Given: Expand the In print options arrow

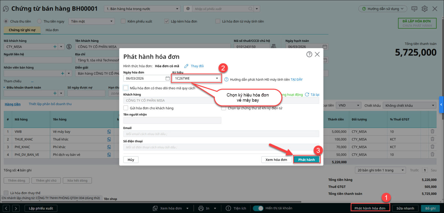Looking at the screenshot, I should (x=215, y=208).
